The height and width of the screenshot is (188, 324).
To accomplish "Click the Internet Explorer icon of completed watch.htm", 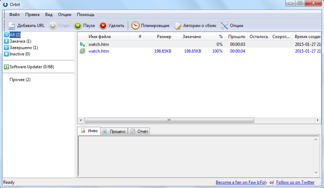I will tap(82, 51).
